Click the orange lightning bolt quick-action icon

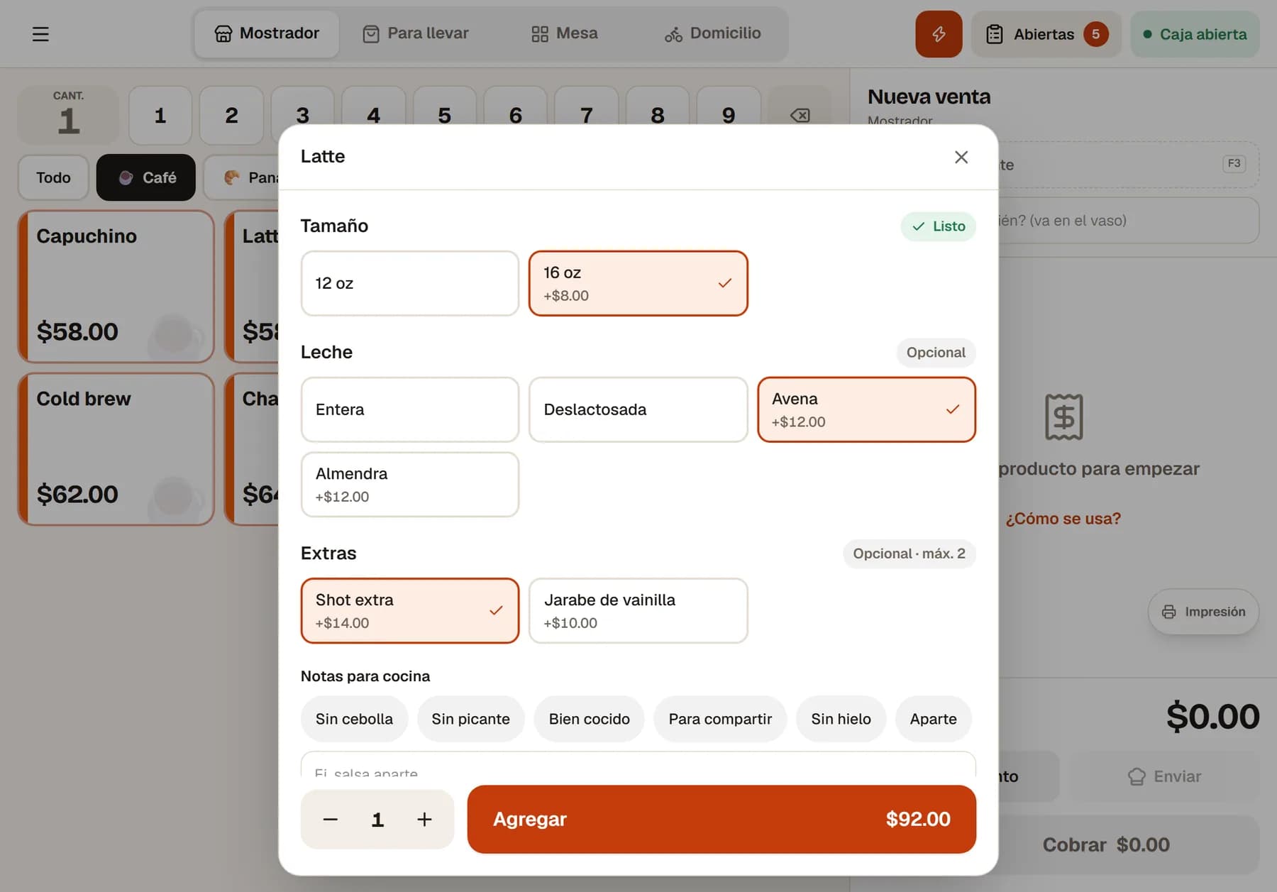pyautogui.click(x=938, y=34)
